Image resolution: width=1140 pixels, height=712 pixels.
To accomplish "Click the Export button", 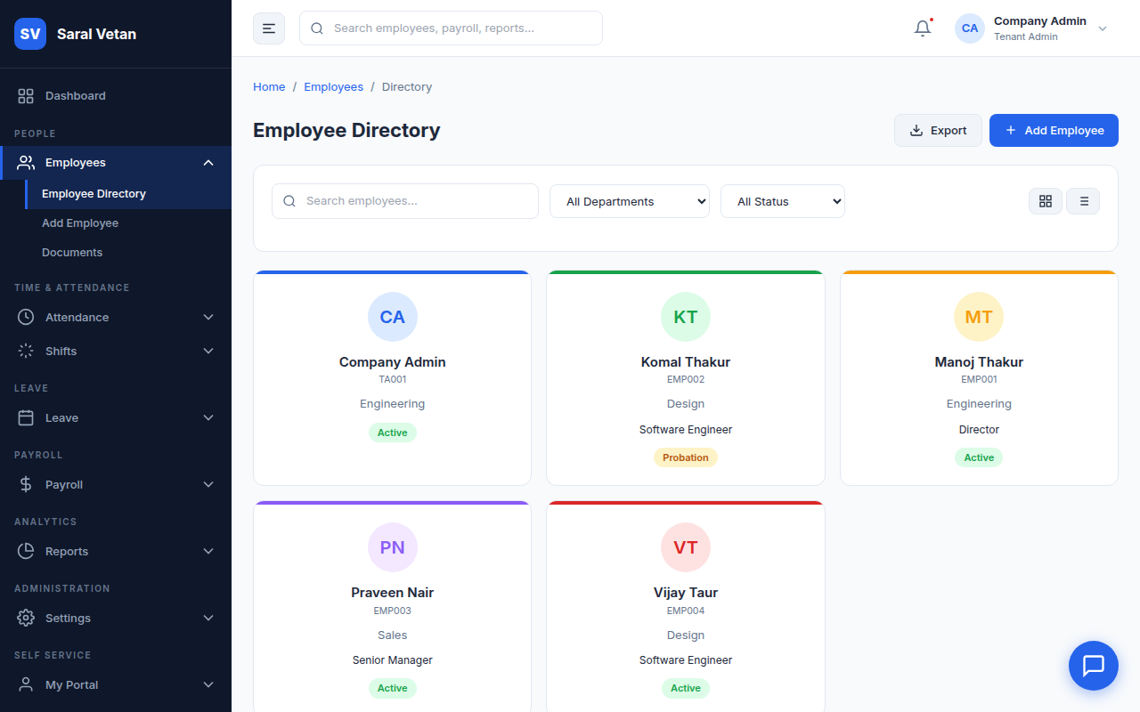I will [x=938, y=130].
